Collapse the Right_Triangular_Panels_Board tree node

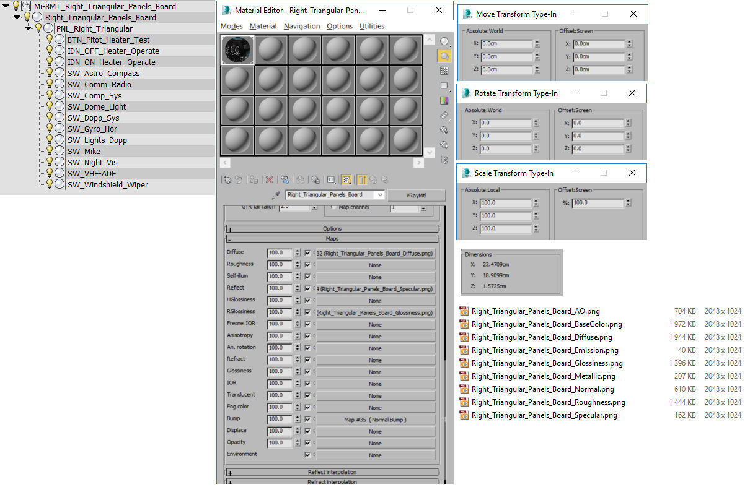[17, 17]
